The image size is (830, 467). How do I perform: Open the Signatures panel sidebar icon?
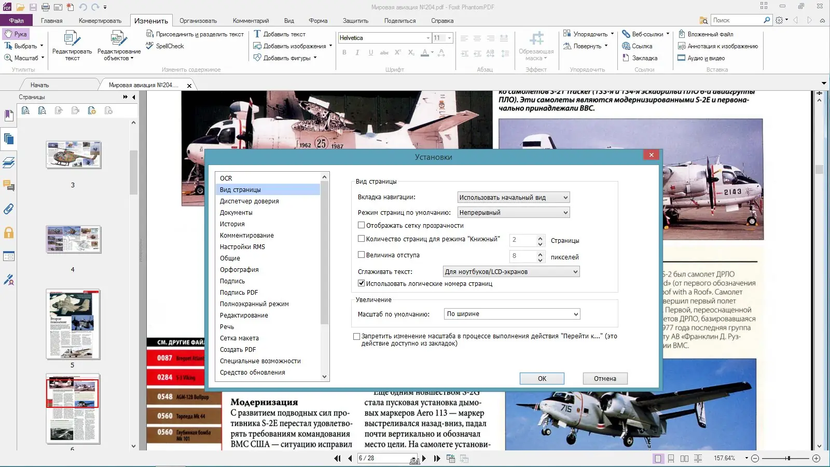coord(9,280)
